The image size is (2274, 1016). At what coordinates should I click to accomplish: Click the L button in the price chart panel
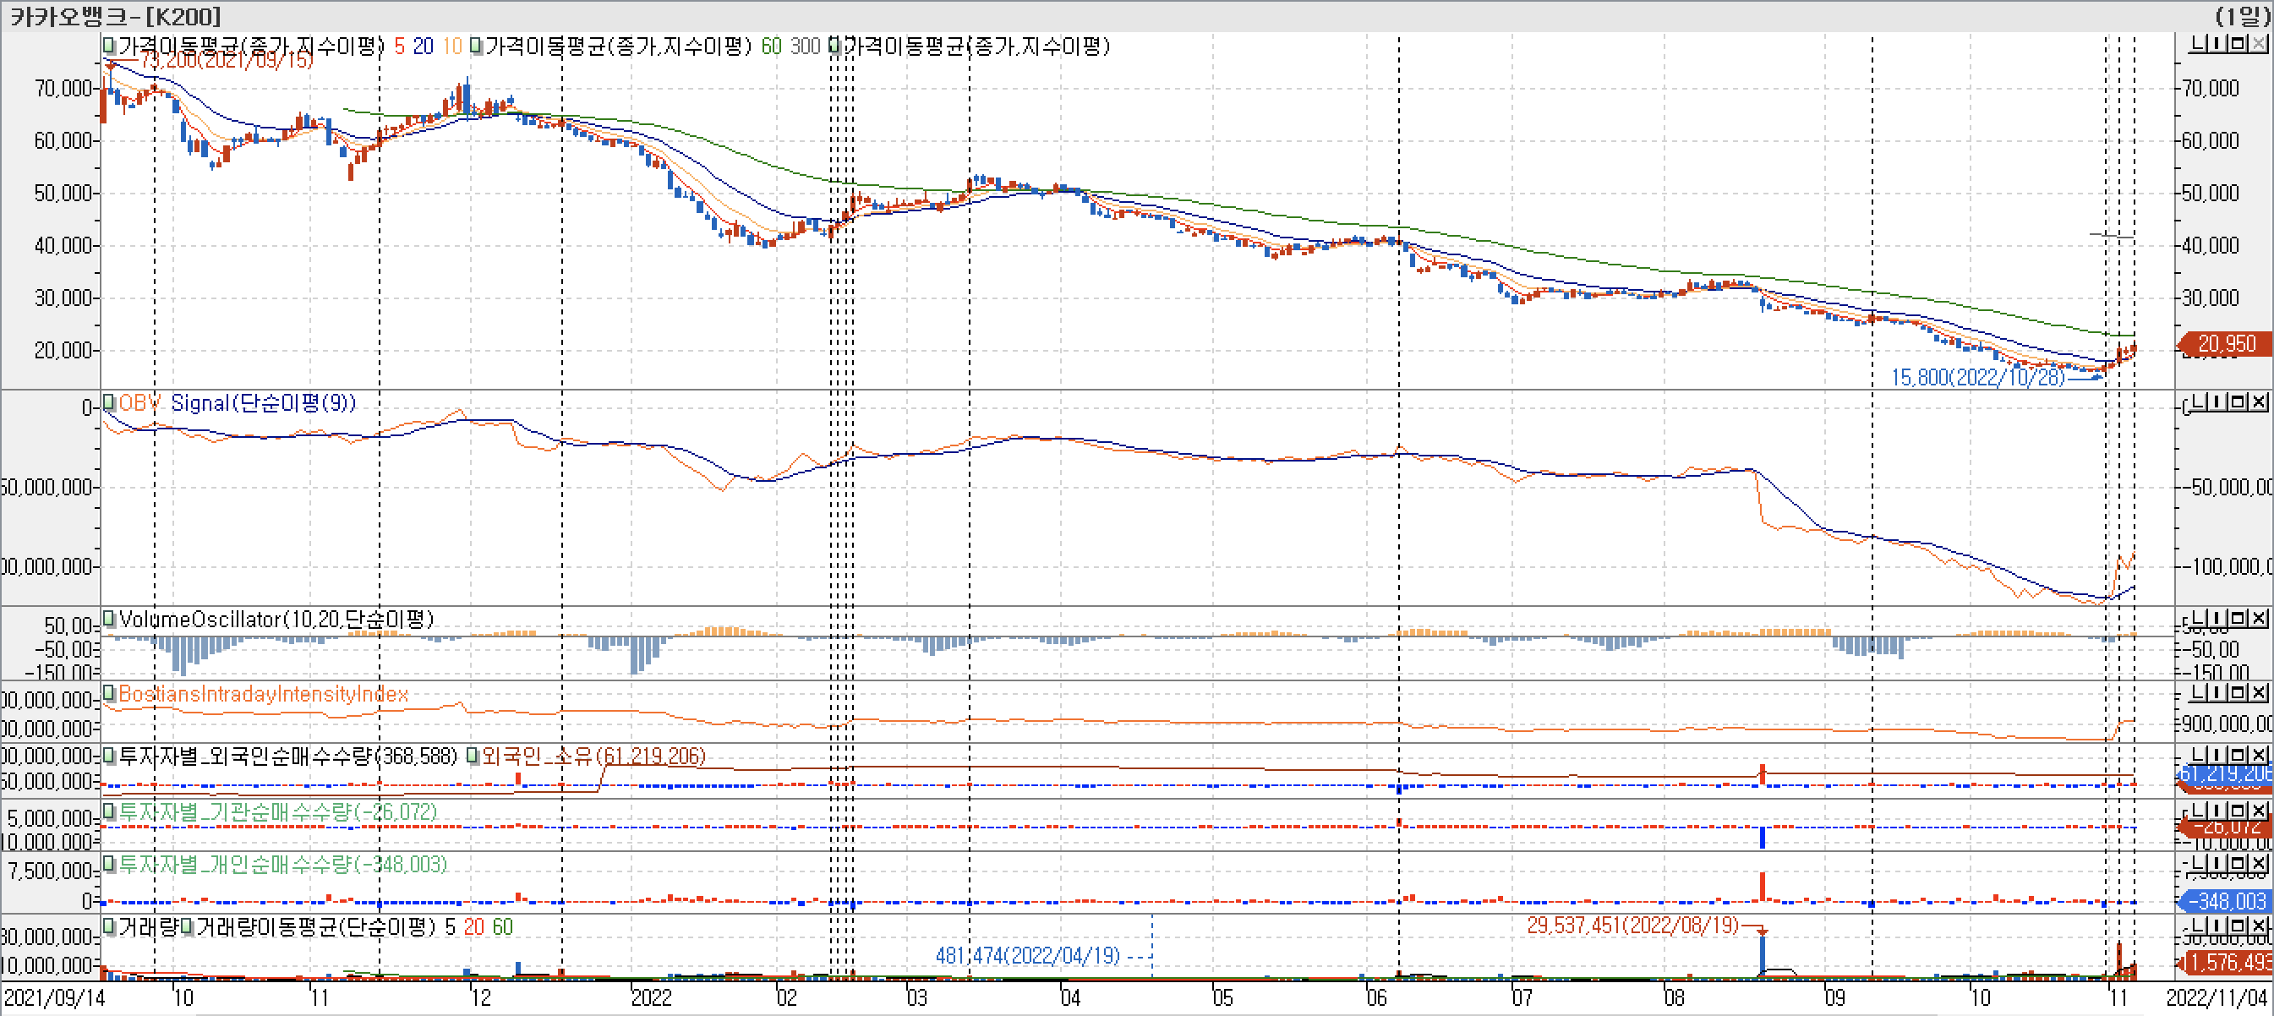[2199, 42]
